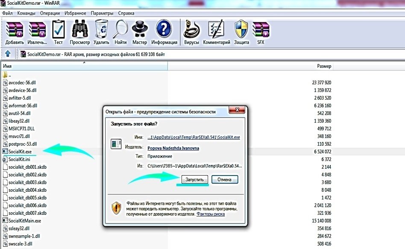Open the Команды menu

pyautogui.click(x=26, y=13)
